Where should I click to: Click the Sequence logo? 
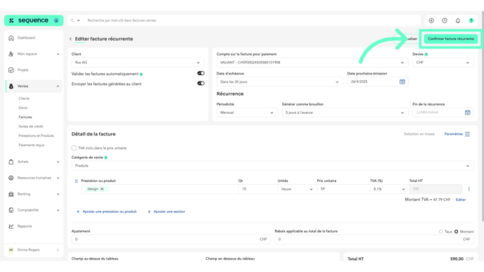coord(33,20)
